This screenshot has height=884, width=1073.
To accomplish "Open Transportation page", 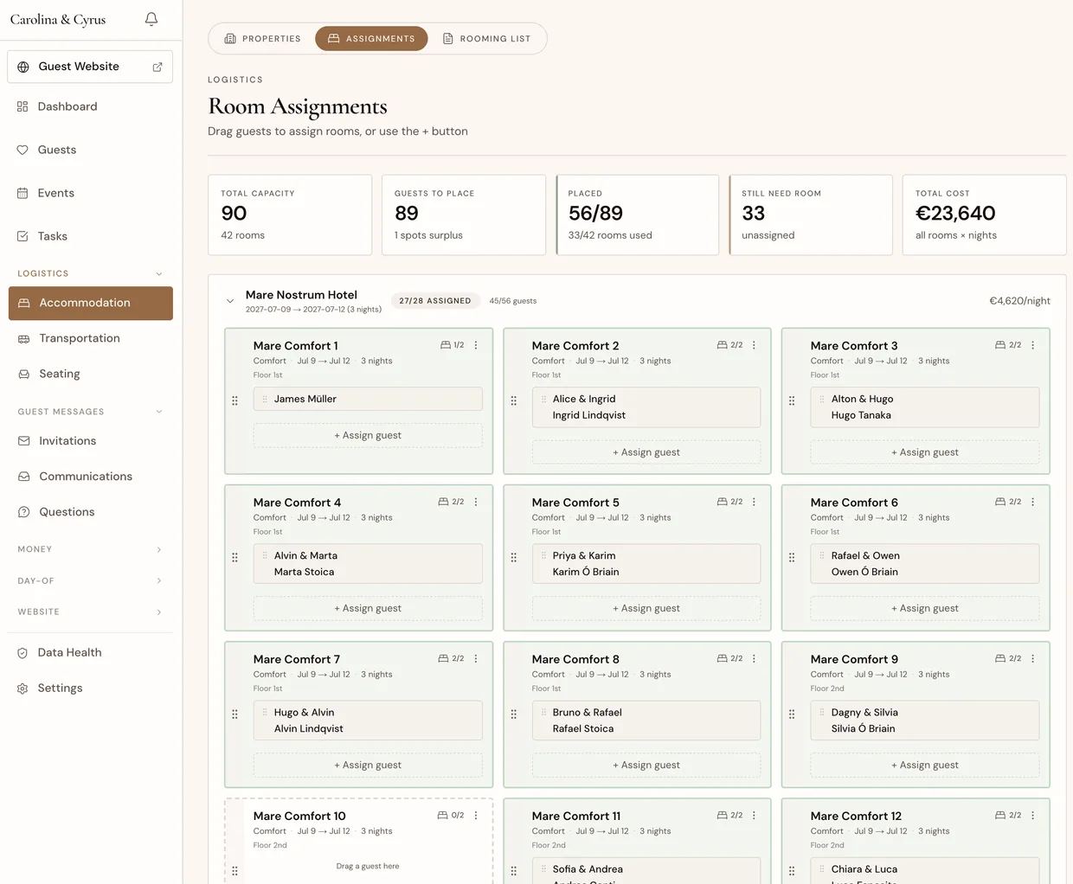I will pyautogui.click(x=91, y=338).
